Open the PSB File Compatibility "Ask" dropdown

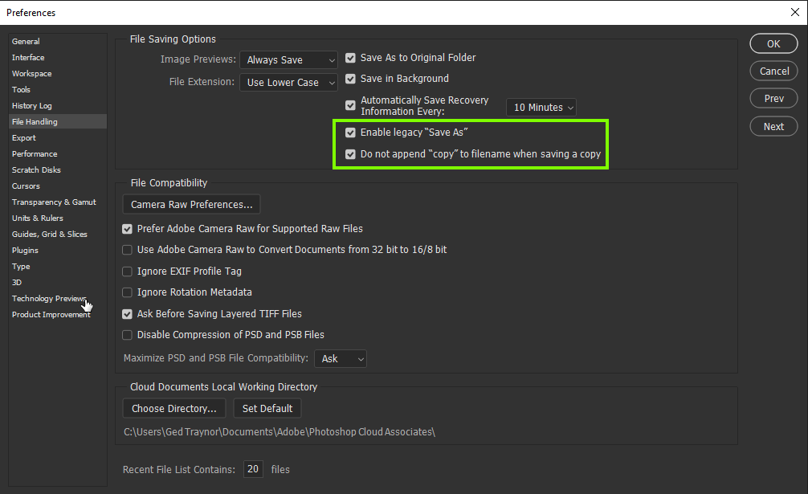click(x=340, y=359)
